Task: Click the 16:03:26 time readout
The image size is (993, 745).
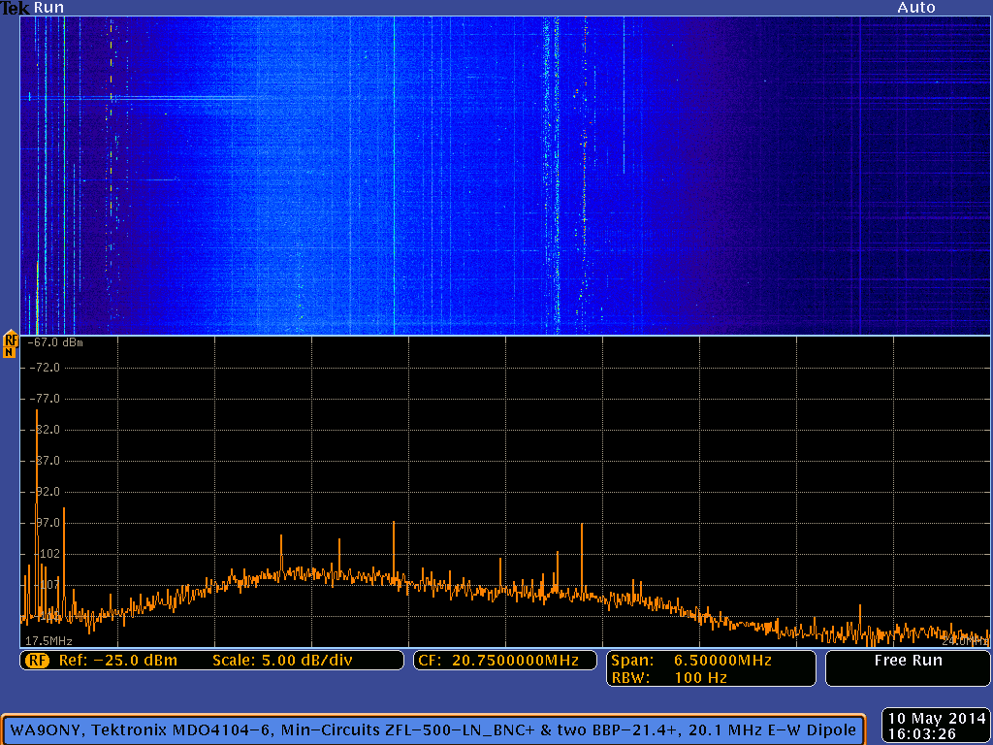Action: (921, 734)
